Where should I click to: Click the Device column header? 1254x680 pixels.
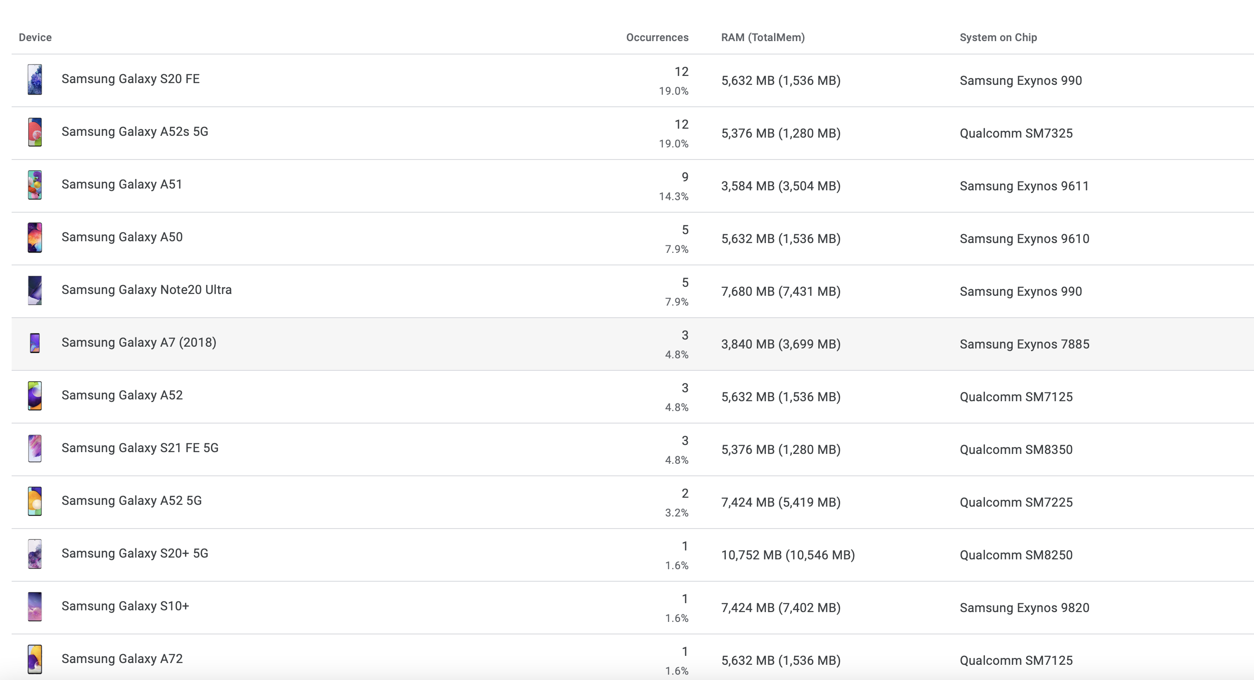35,38
